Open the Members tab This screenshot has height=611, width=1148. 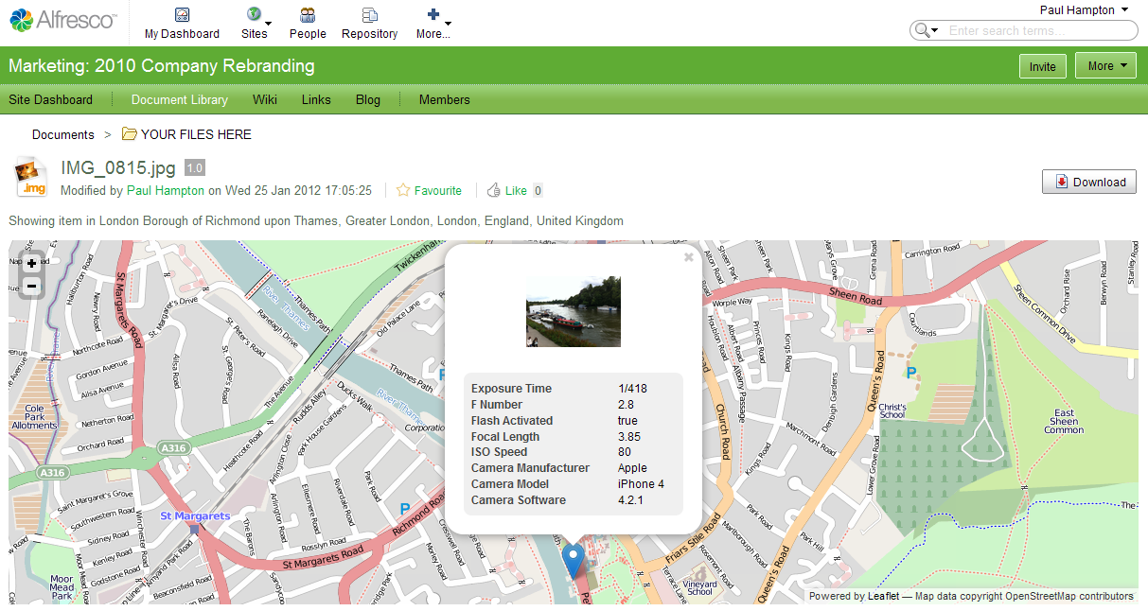click(x=445, y=99)
